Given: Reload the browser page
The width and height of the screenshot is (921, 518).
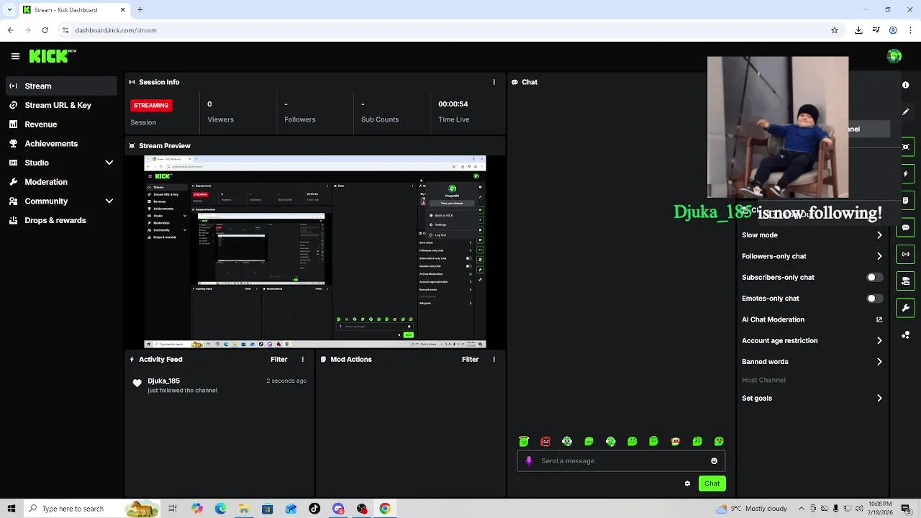Looking at the screenshot, I should tap(45, 30).
